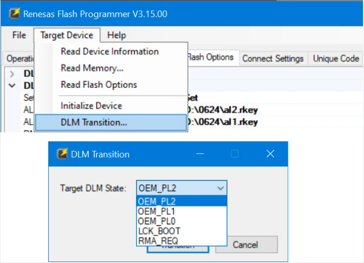Viewport: 364px width, 263px height.
Task: Close the DLM Transition dialog
Action: (270, 154)
